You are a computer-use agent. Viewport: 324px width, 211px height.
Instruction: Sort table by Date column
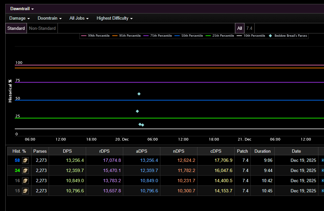tap(296, 151)
